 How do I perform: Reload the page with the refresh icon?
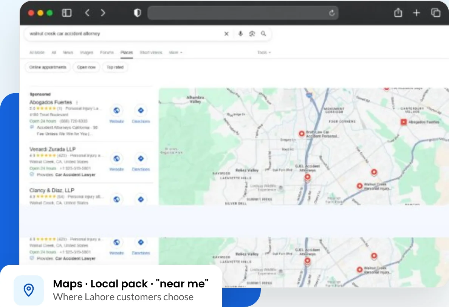(331, 13)
